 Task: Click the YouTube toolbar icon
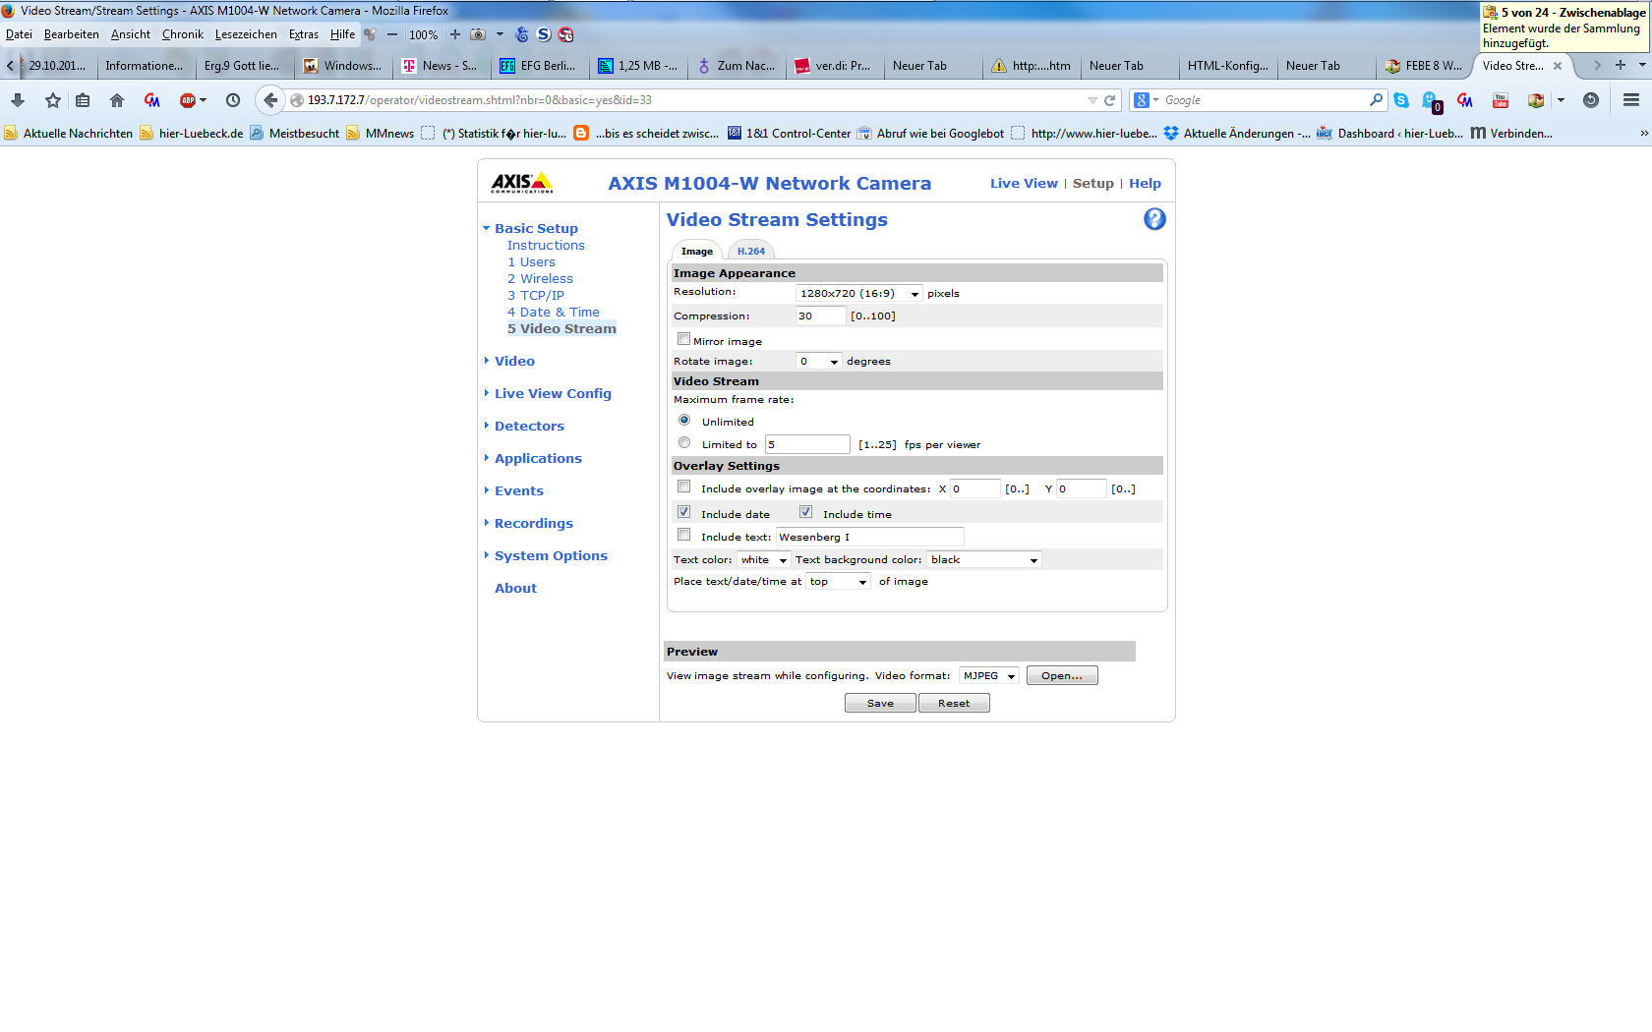click(x=1501, y=100)
